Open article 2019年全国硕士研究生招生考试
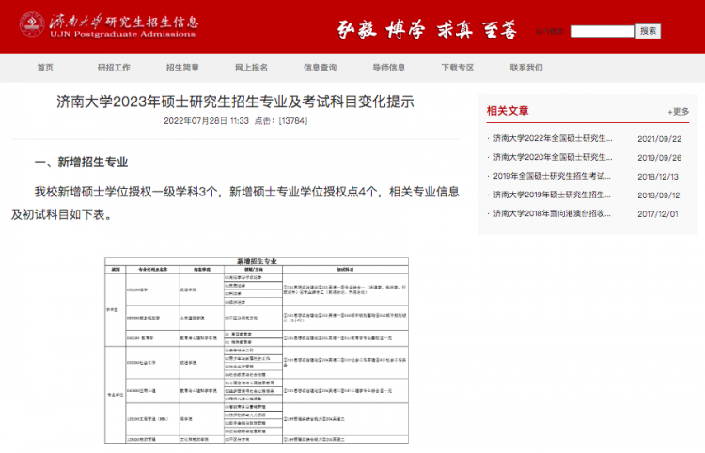The image size is (705, 453). click(552, 176)
